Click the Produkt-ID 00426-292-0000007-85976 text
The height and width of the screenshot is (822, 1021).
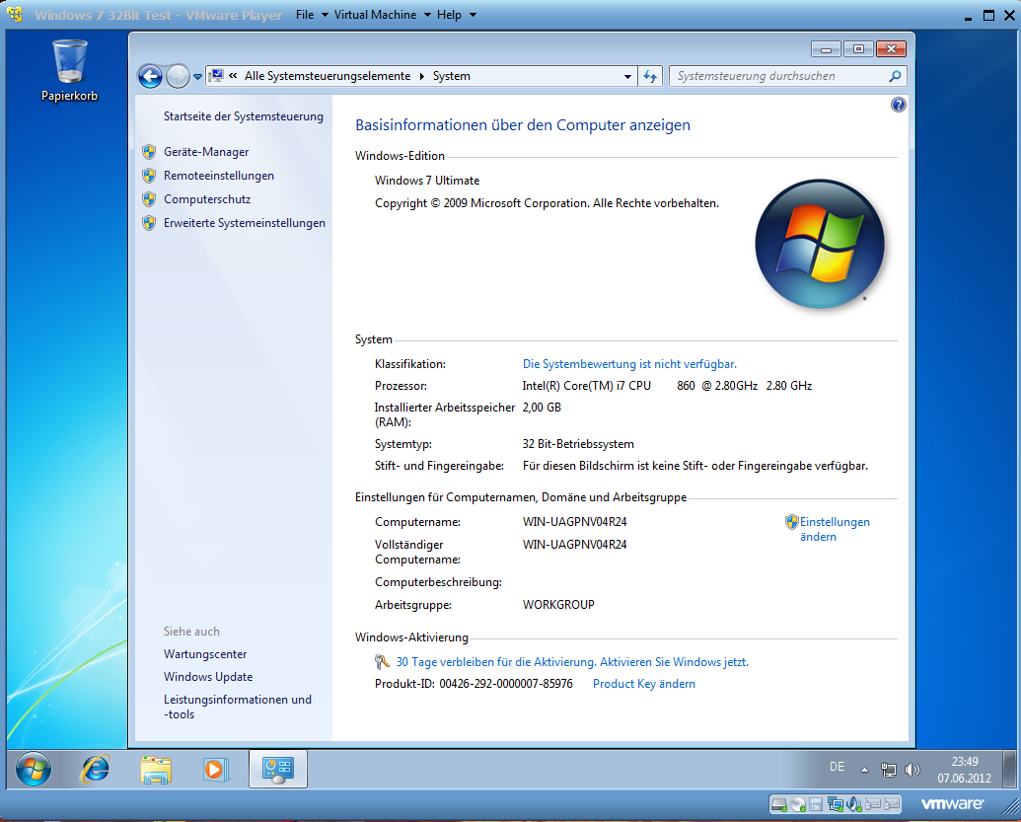point(474,684)
